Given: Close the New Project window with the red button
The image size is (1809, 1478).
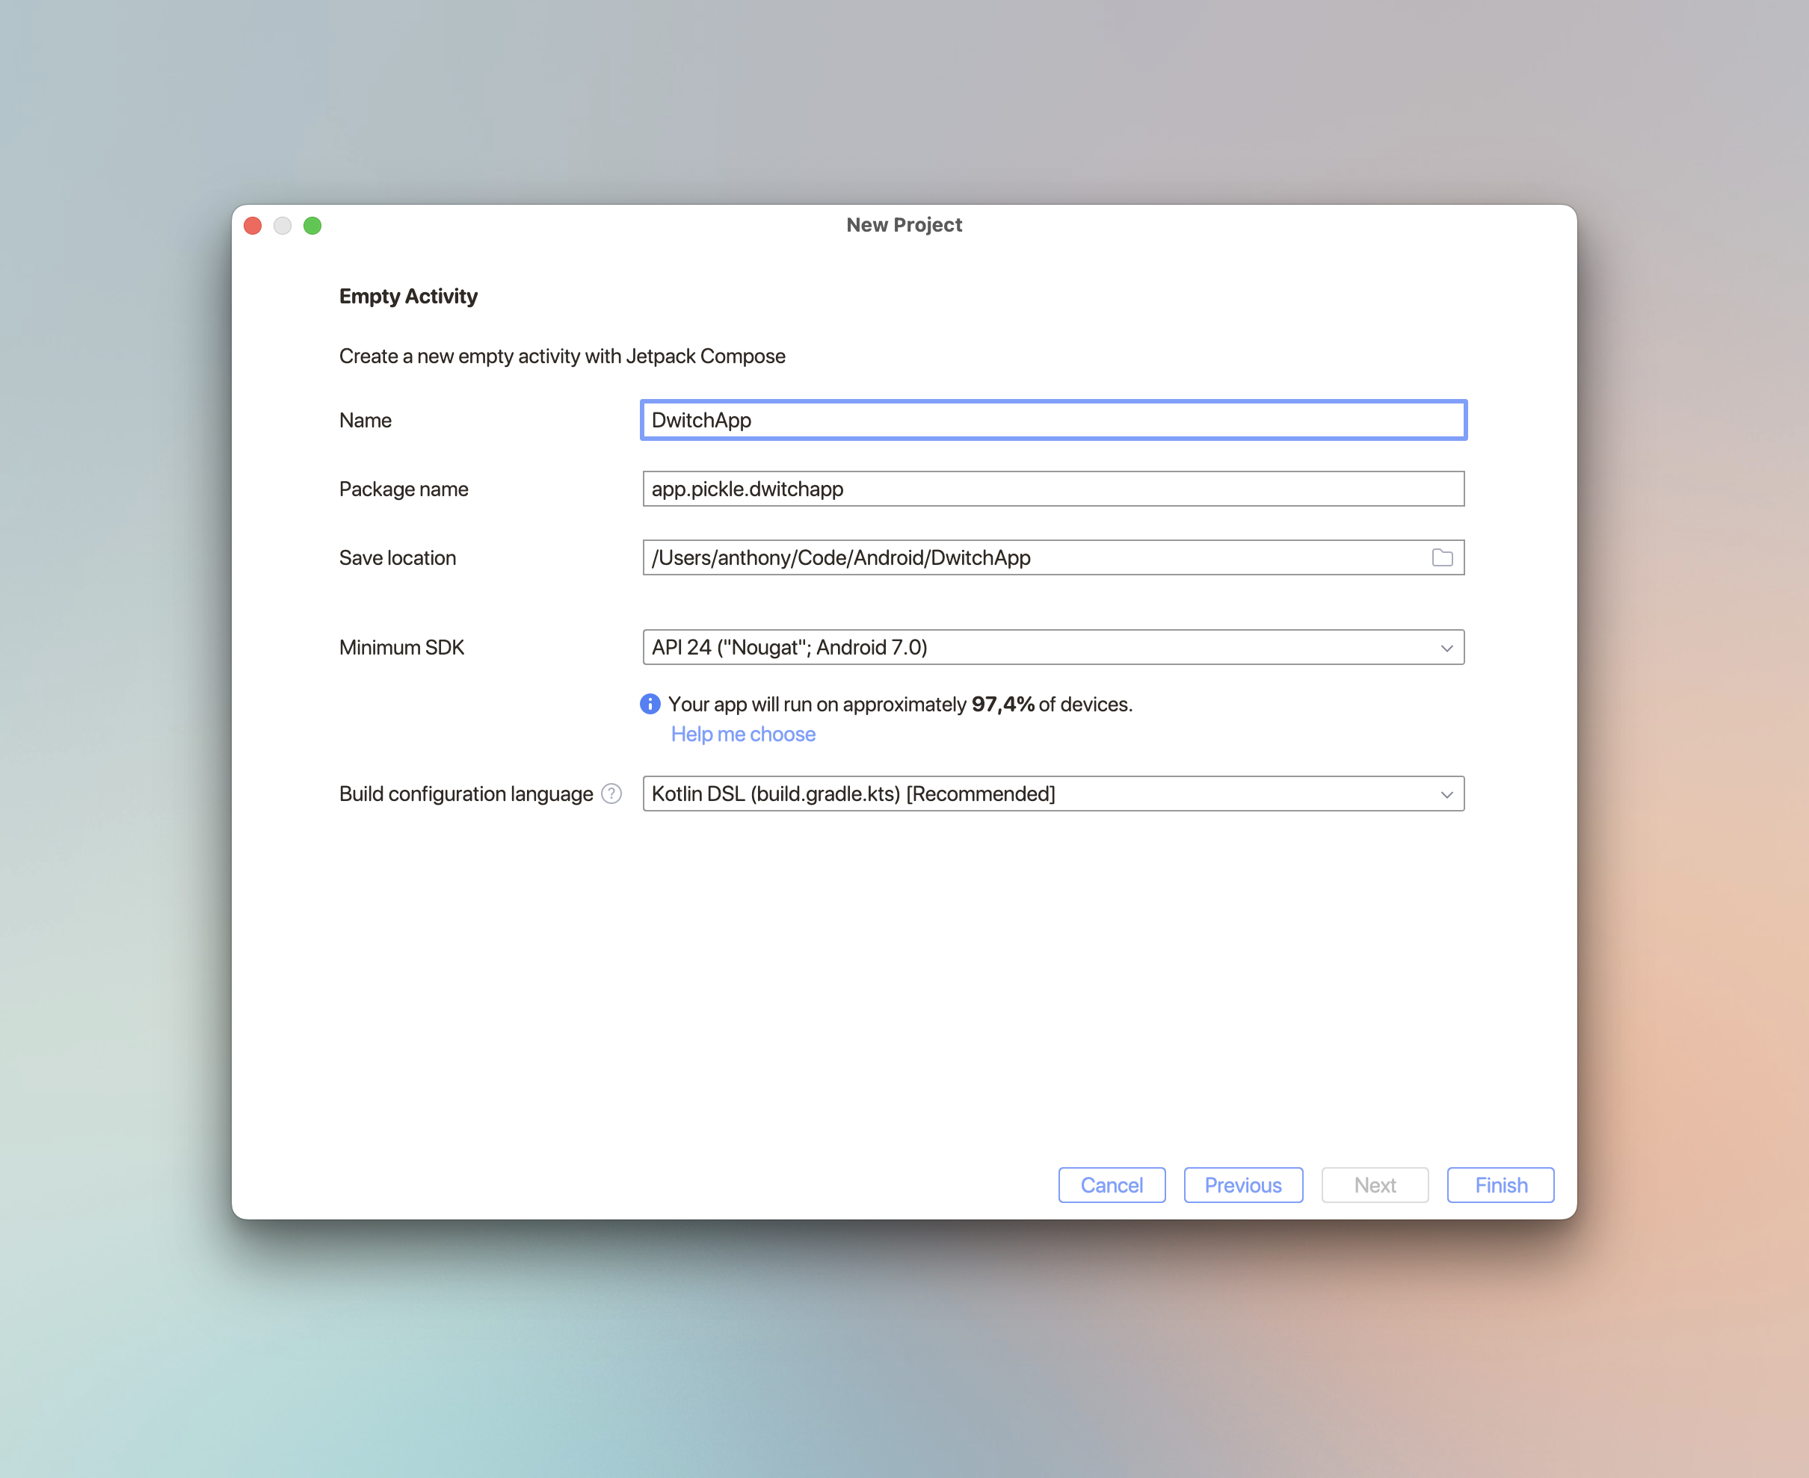Looking at the screenshot, I should click(x=253, y=226).
